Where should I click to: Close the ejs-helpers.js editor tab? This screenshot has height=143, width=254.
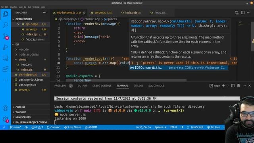(84, 13)
